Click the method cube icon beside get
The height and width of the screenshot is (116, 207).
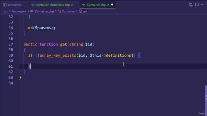81,12
